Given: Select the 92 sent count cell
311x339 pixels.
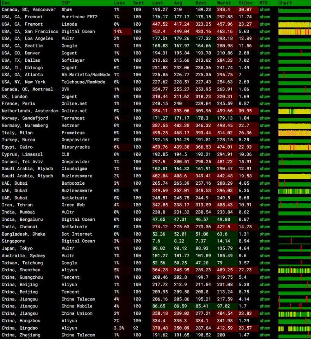Looking at the screenshot, I should click(136, 328).
